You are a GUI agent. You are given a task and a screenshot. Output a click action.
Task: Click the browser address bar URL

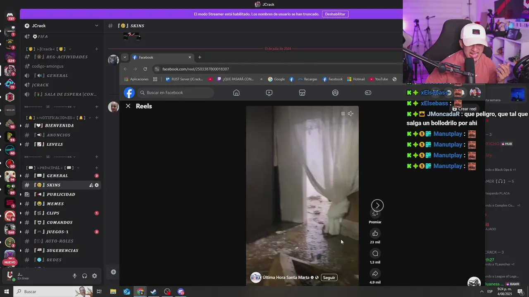(195, 69)
